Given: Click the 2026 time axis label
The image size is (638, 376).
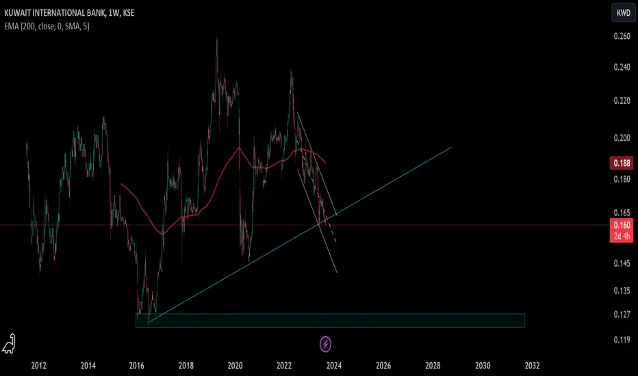Looking at the screenshot, I should (383, 366).
